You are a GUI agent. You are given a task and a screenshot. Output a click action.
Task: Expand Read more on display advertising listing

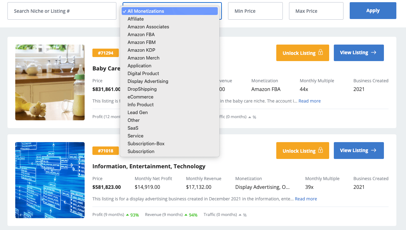[306, 199]
